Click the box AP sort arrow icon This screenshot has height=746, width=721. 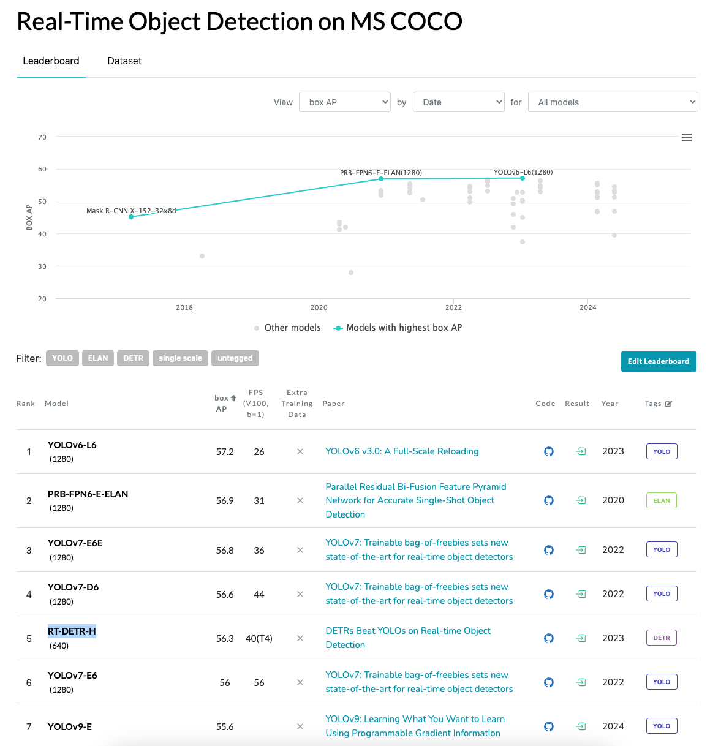(x=233, y=398)
